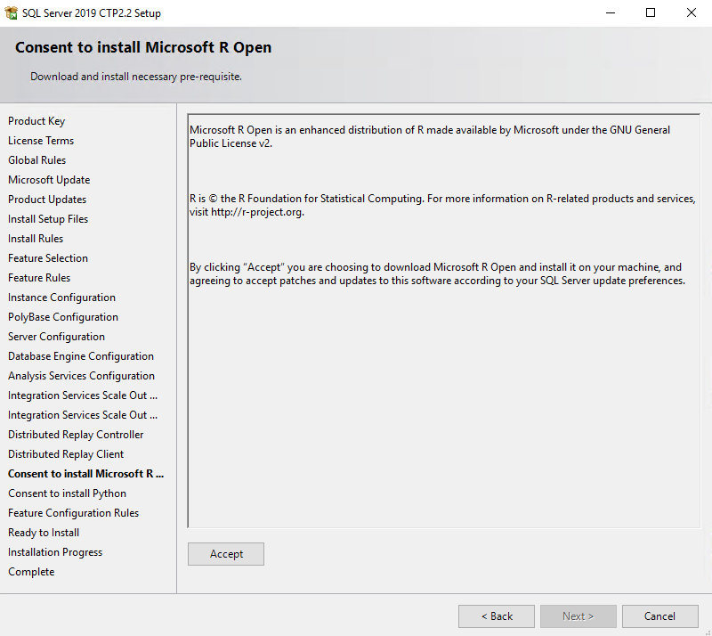The height and width of the screenshot is (636, 712).
Task: Select the Feature Configuration Rules step
Action: click(74, 513)
